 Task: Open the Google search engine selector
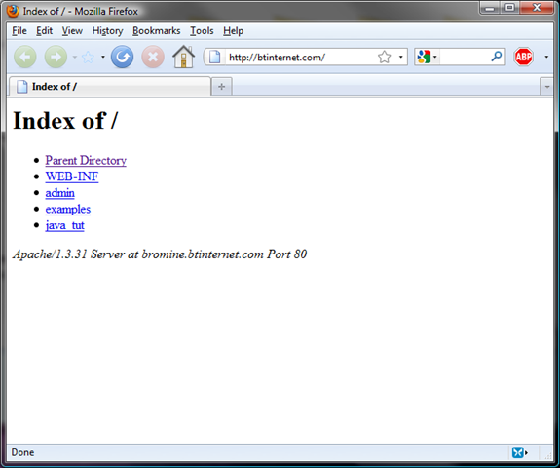point(427,57)
